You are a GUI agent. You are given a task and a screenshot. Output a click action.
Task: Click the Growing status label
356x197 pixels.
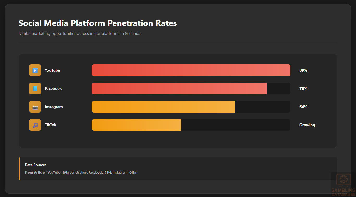click(x=307, y=125)
